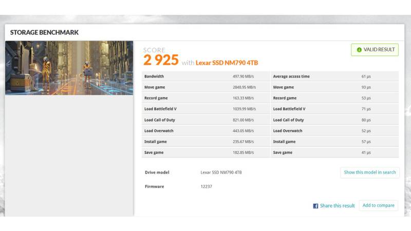Select Load Overwatch access time 52 µs
Image resolution: width=411 pixels, height=231 pixels.
[366, 131]
